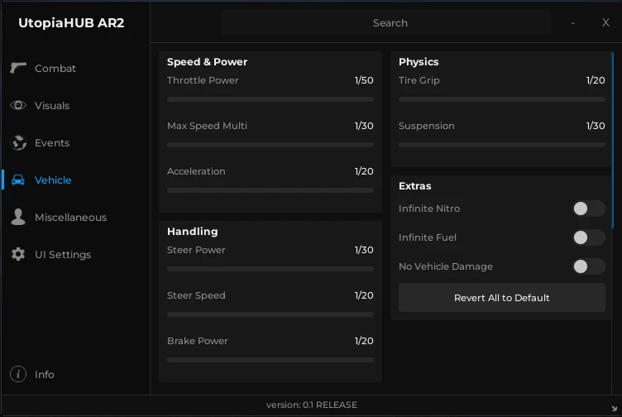Turn on Infinite Fuel switch
This screenshot has width=622, height=417.
coord(589,237)
